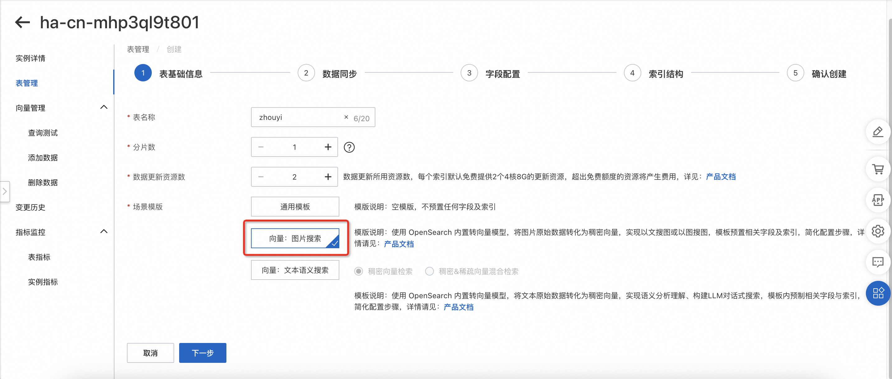Choose the 向量：文本语义搜索 template
892x379 pixels.
pos(295,270)
